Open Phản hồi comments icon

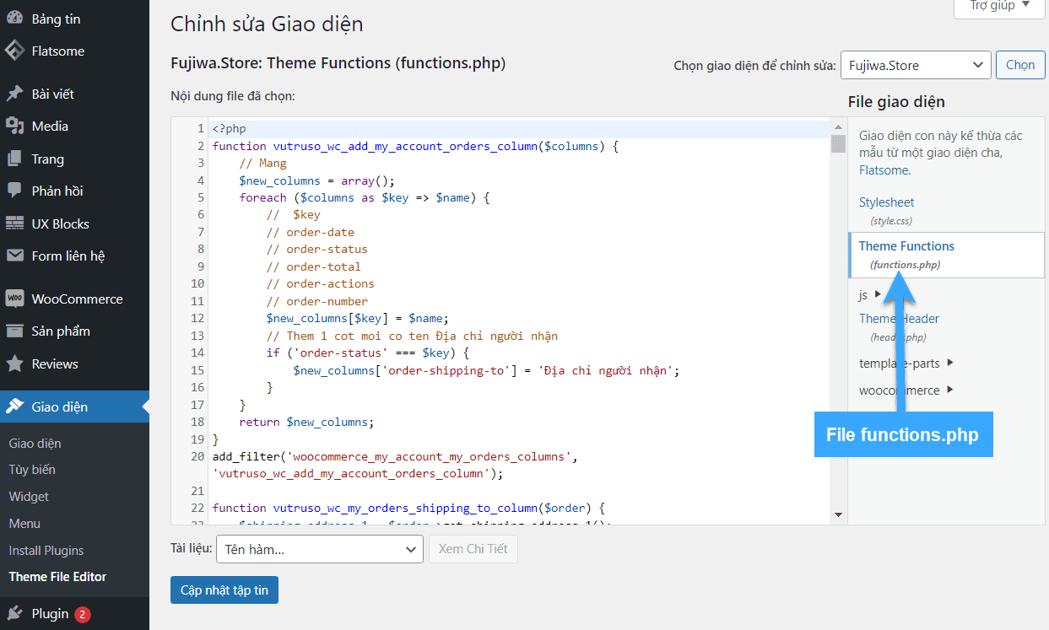15,191
